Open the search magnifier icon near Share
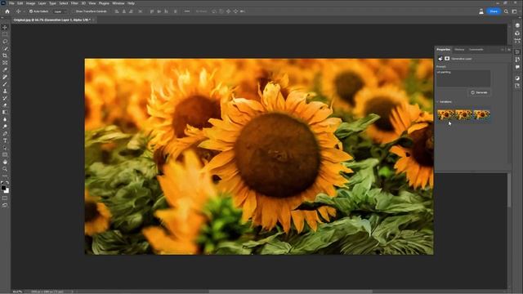The width and height of the screenshot is (523, 294). pos(506,11)
